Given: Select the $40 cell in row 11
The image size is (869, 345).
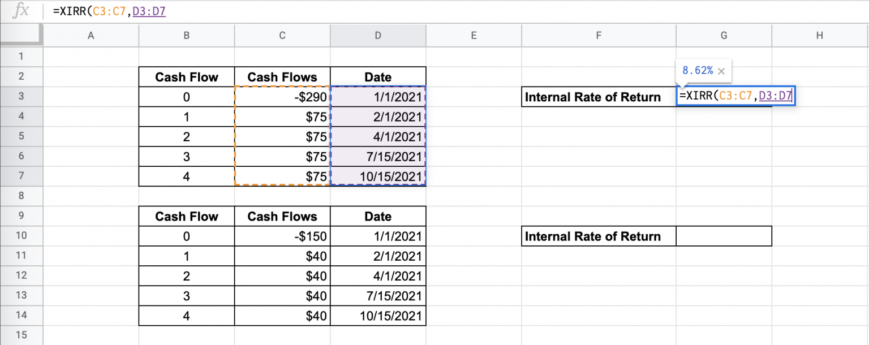Looking at the screenshot, I should pos(282,256).
